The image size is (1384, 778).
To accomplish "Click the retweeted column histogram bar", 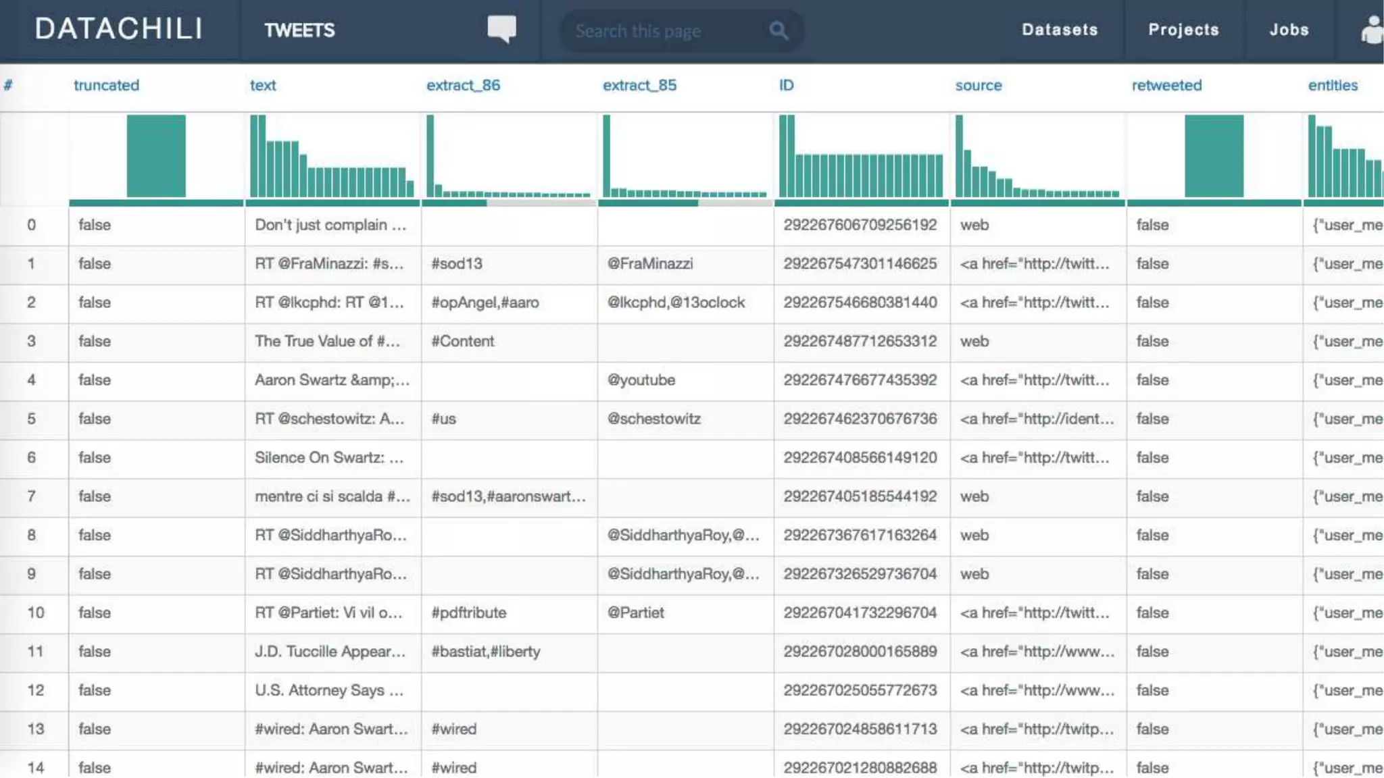I will 1214,156.
